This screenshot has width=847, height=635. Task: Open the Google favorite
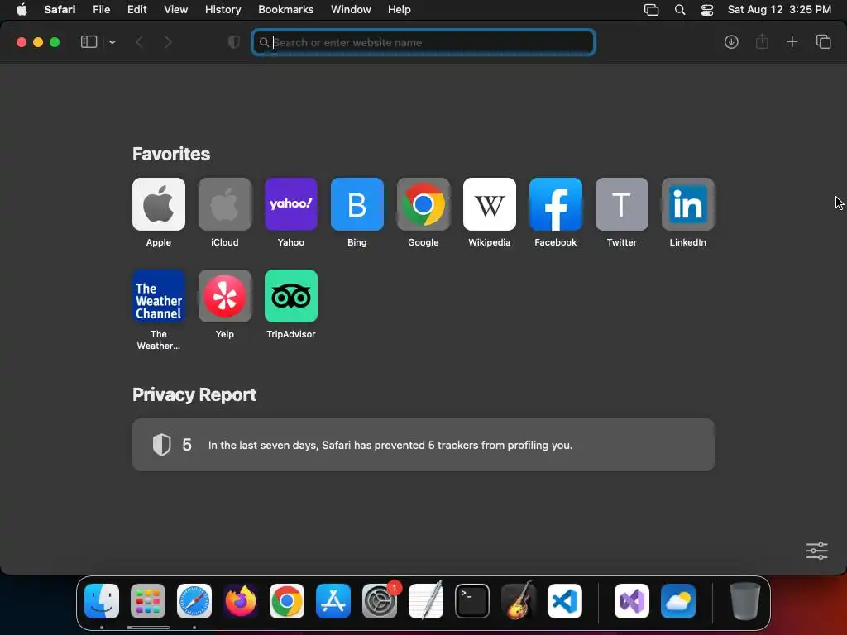pyautogui.click(x=423, y=204)
